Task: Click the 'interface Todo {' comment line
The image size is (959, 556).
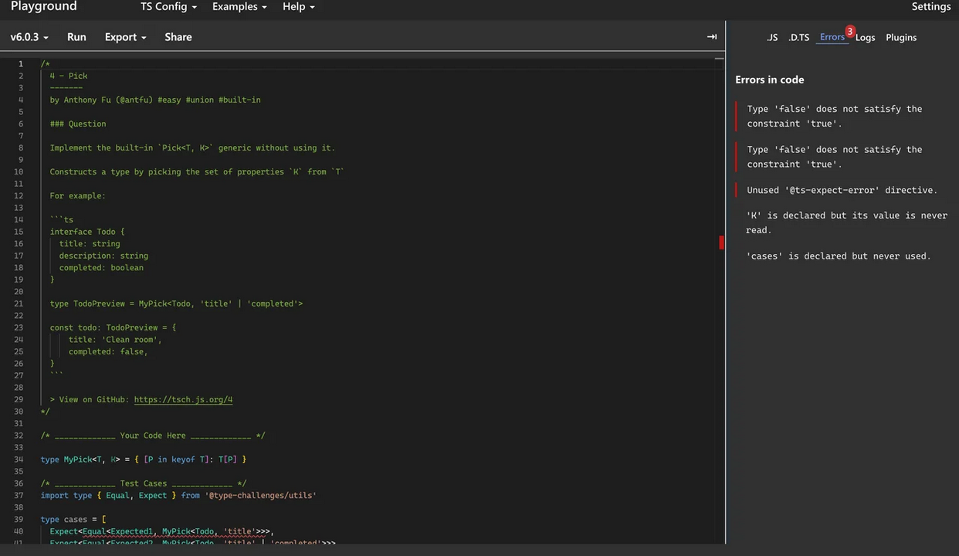Action: [x=87, y=232]
